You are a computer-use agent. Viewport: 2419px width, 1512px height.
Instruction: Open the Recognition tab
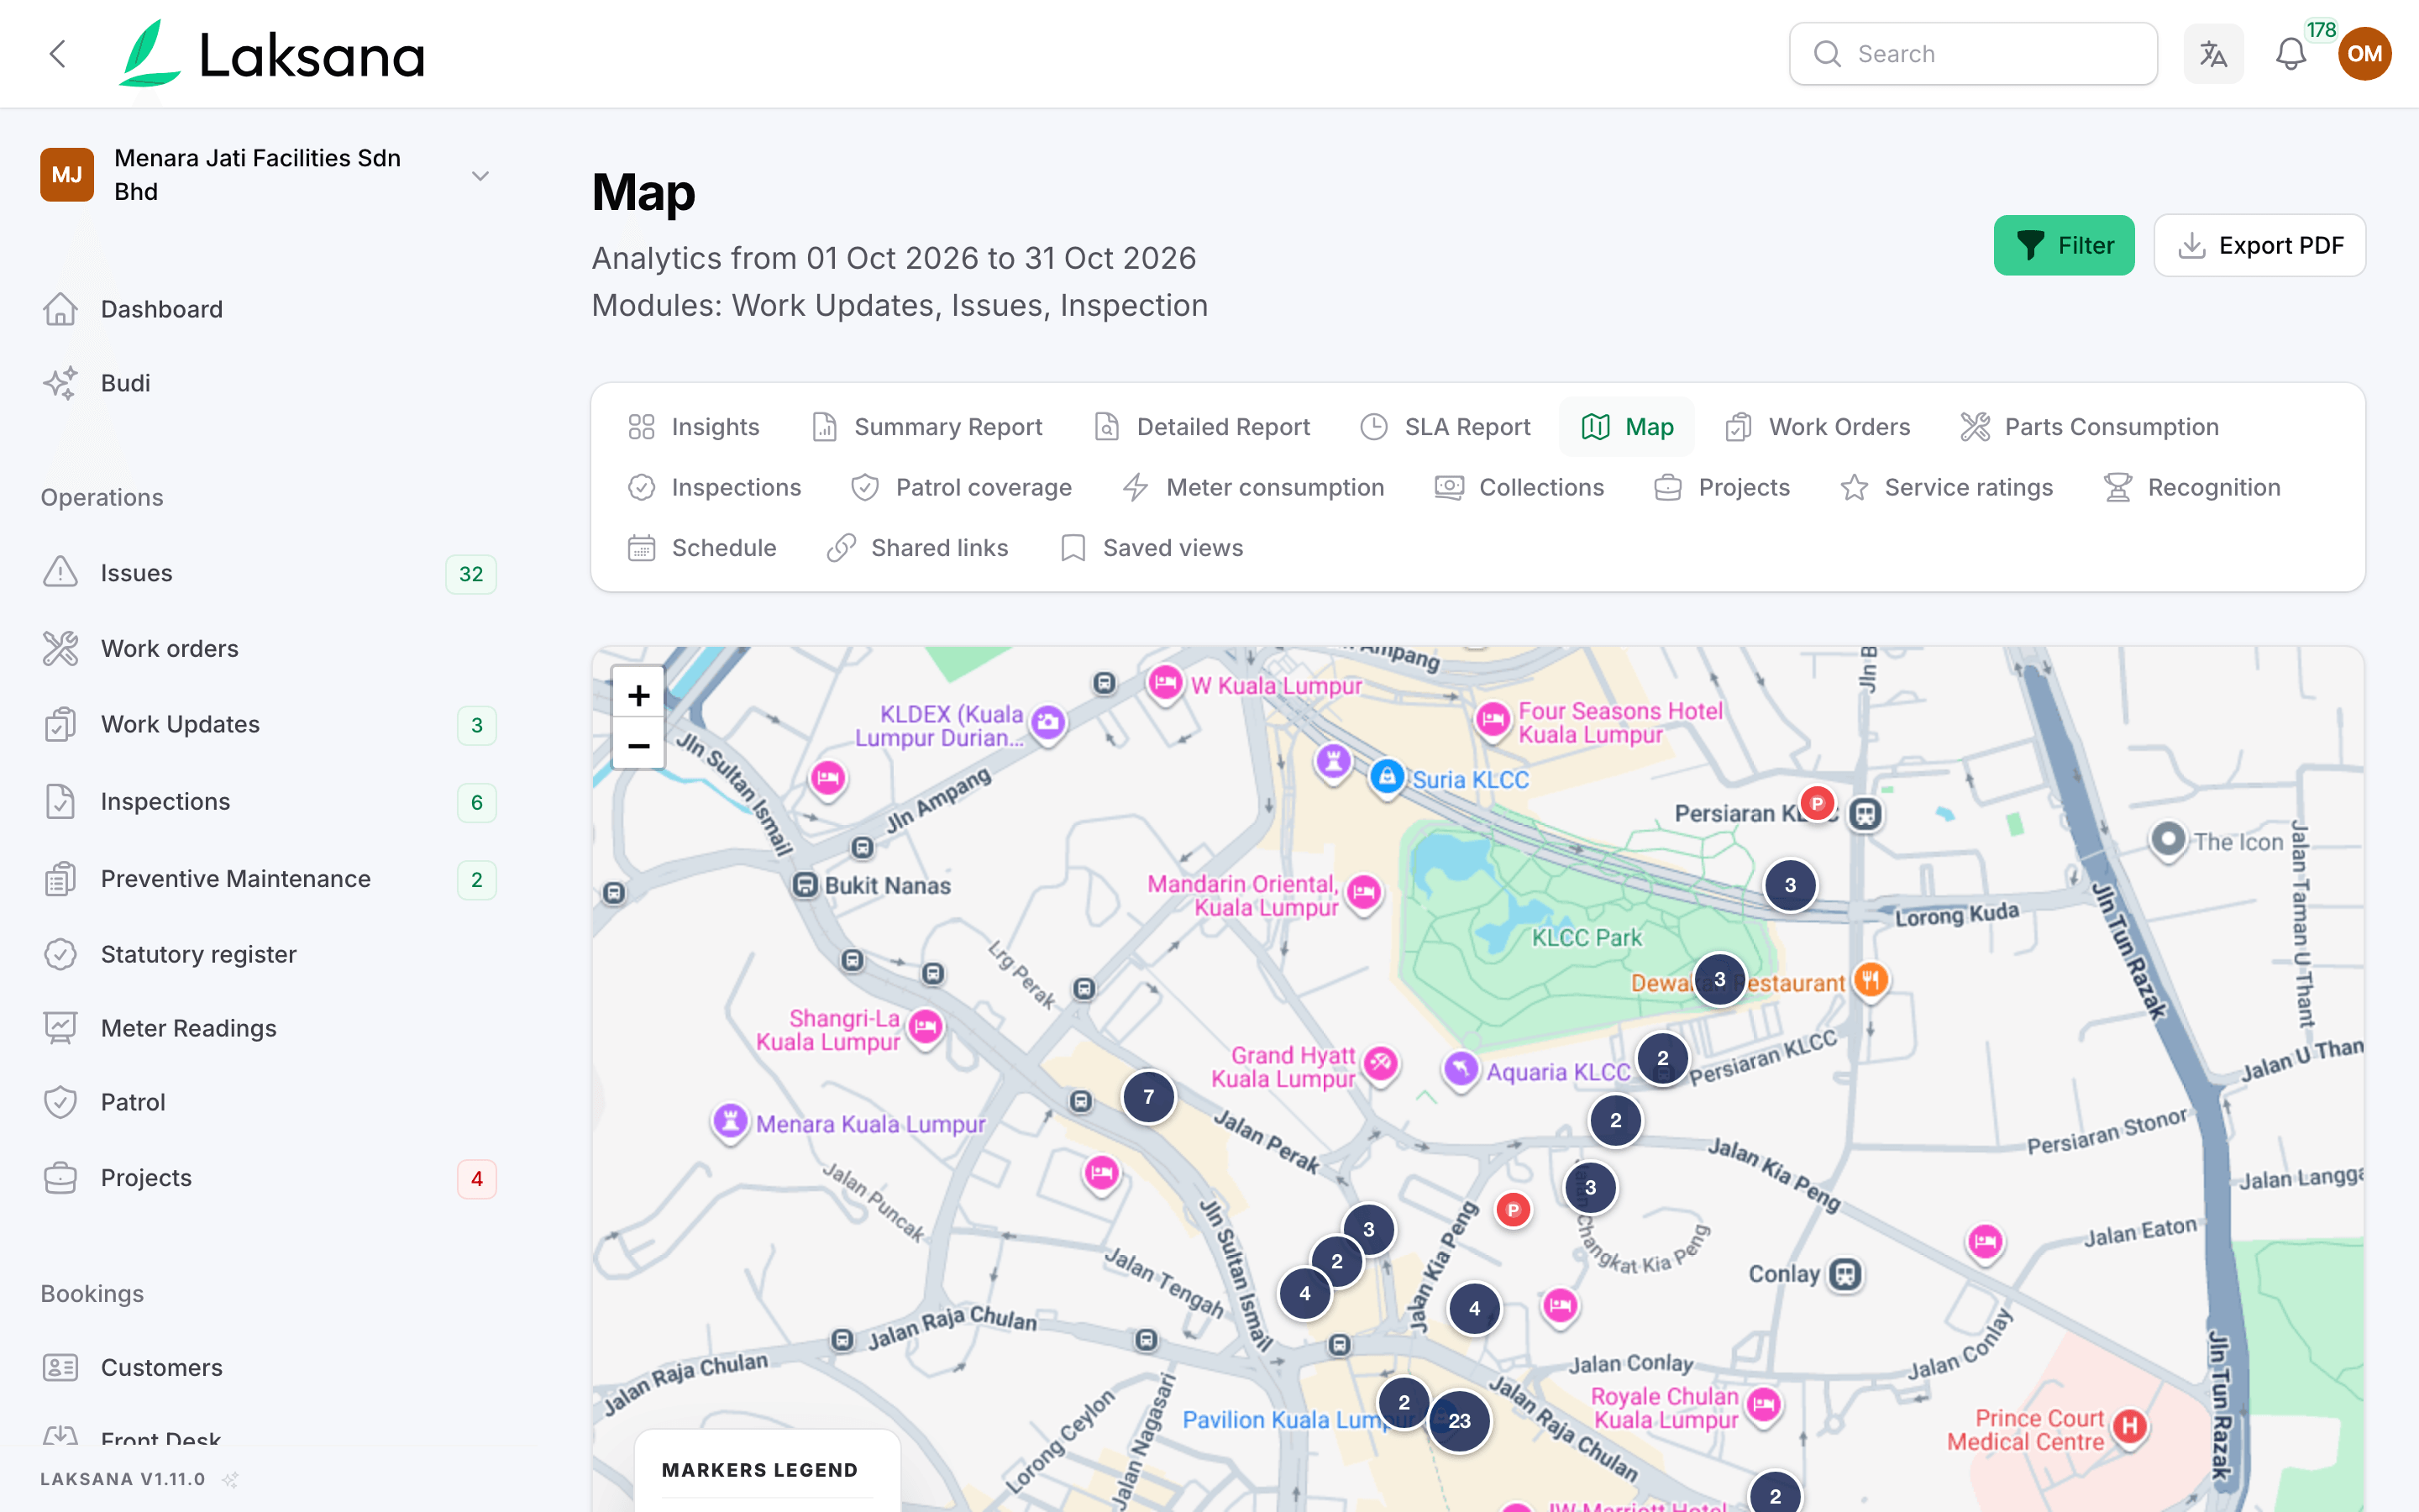(2193, 488)
